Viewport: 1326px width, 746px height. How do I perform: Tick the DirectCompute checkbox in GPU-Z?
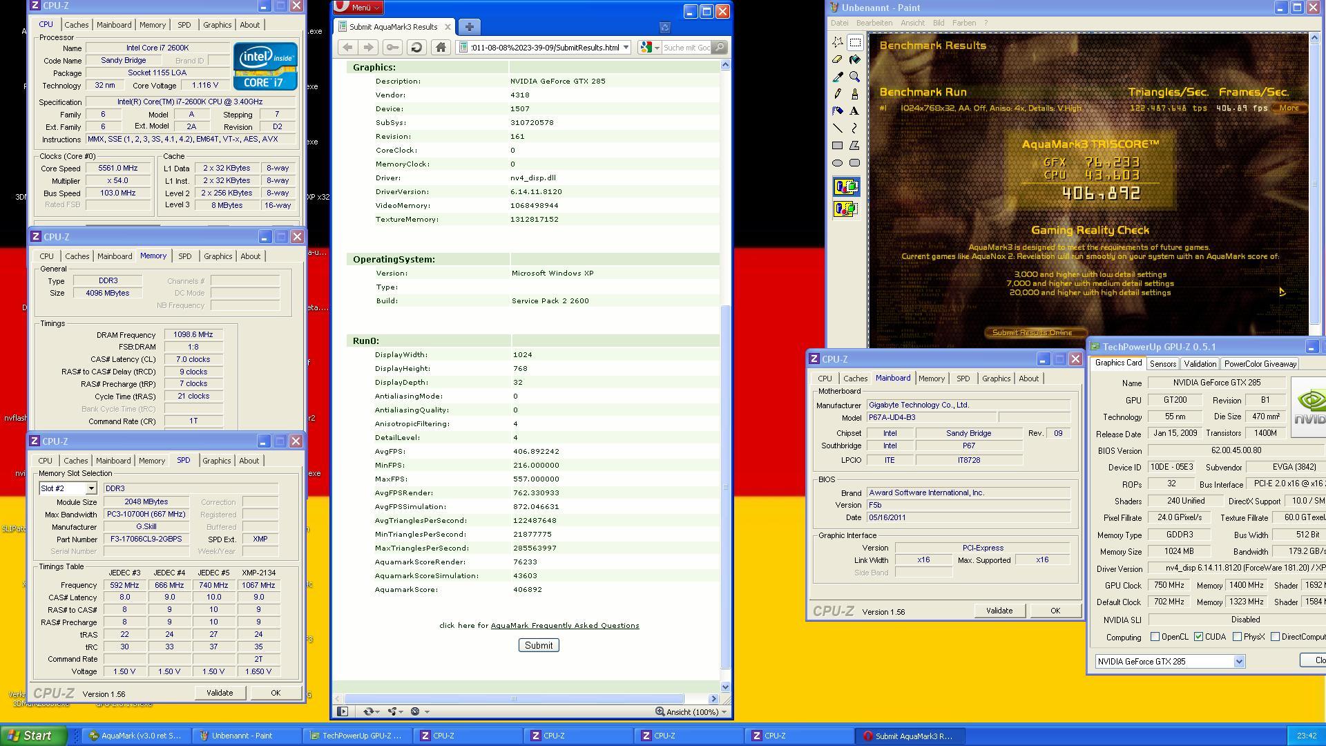(x=1275, y=637)
